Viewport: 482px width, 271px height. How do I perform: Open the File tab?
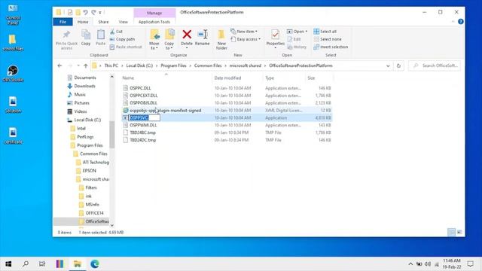point(63,22)
